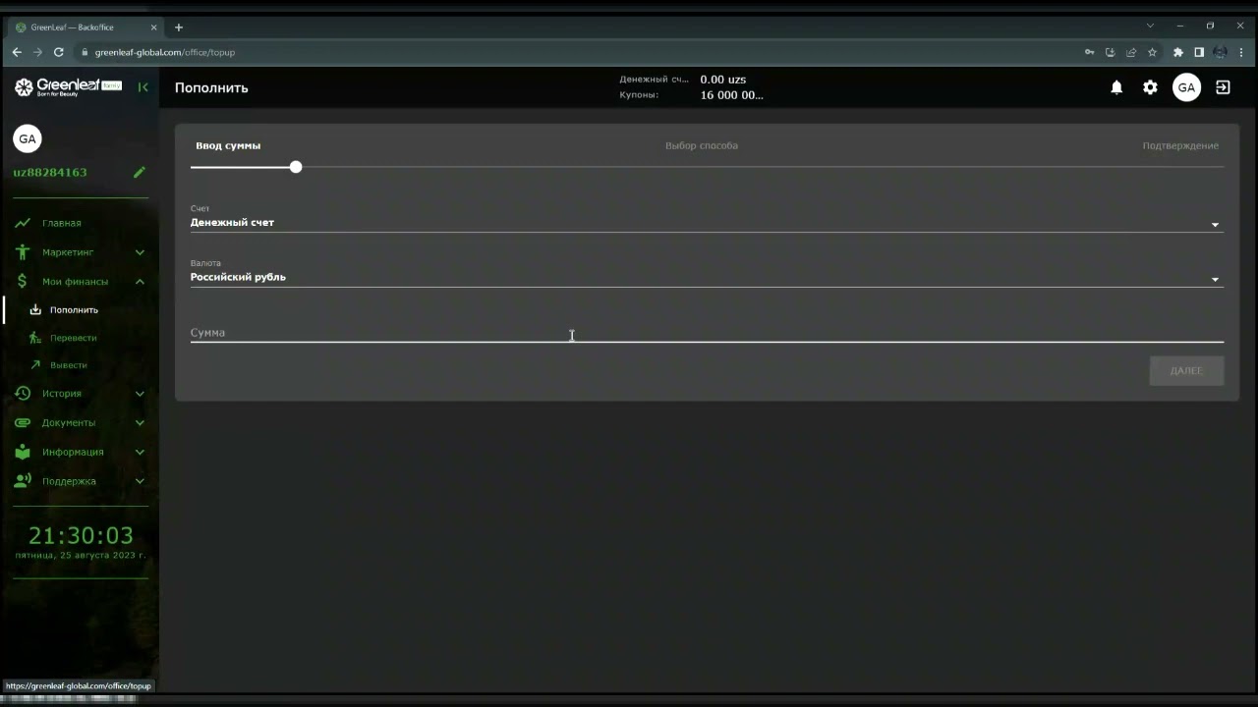
Task: Click the 0.00 uzs balance value
Action: coord(722,80)
